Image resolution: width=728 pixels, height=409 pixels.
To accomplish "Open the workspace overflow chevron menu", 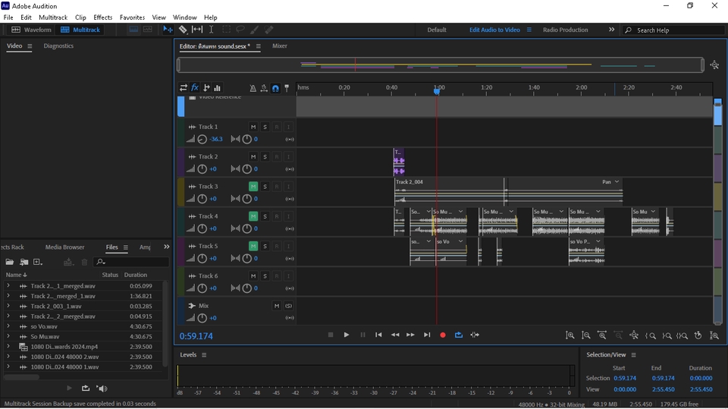I will point(611,30).
